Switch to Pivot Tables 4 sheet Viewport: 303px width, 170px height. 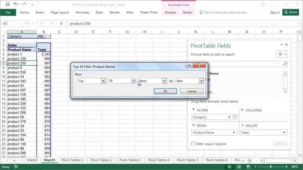pyautogui.click(x=159, y=160)
